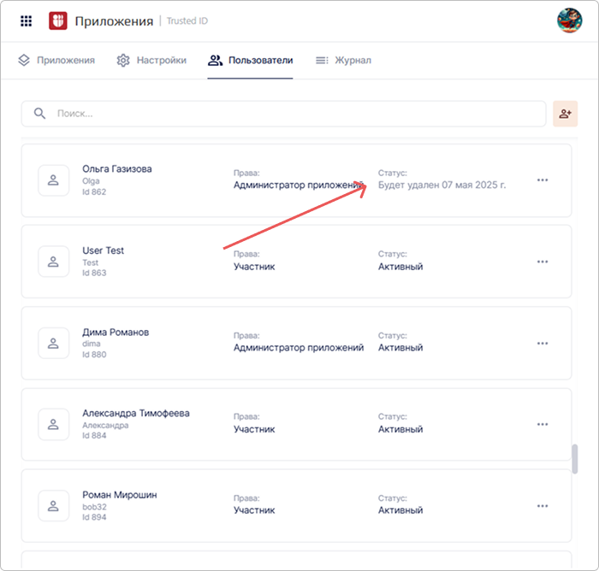Click the 'Trusted ID' header label
The image size is (599, 571).
click(x=187, y=21)
